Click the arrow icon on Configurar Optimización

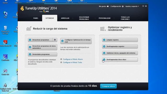coord(62,41)
